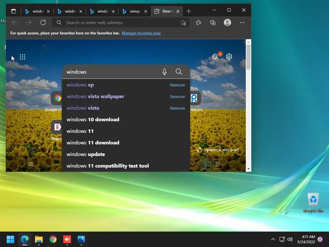The height and width of the screenshot is (247, 329).
Task: Select the plain 'windows 11' suggestion
Action: (126, 131)
